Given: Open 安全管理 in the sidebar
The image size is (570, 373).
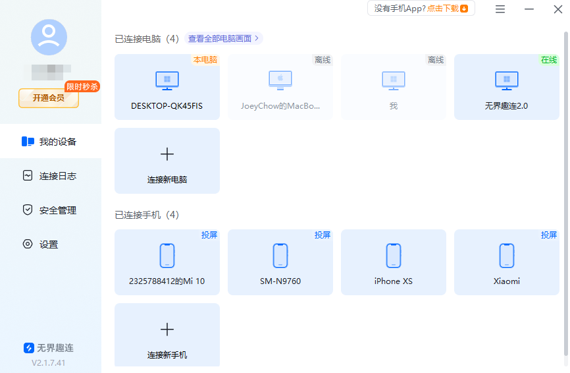Looking at the screenshot, I should pos(51,210).
